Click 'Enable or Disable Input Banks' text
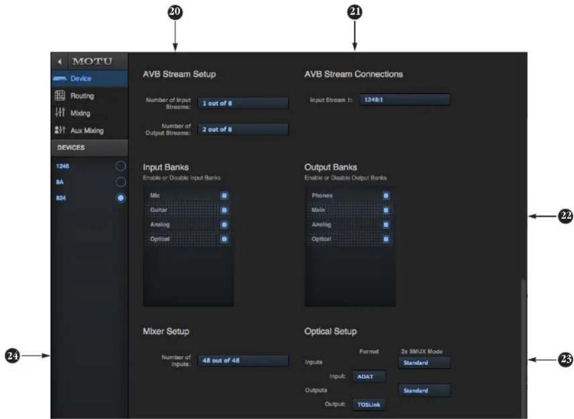Screen dimensions: 574x419 pyautogui.click(x=182, y=178)
